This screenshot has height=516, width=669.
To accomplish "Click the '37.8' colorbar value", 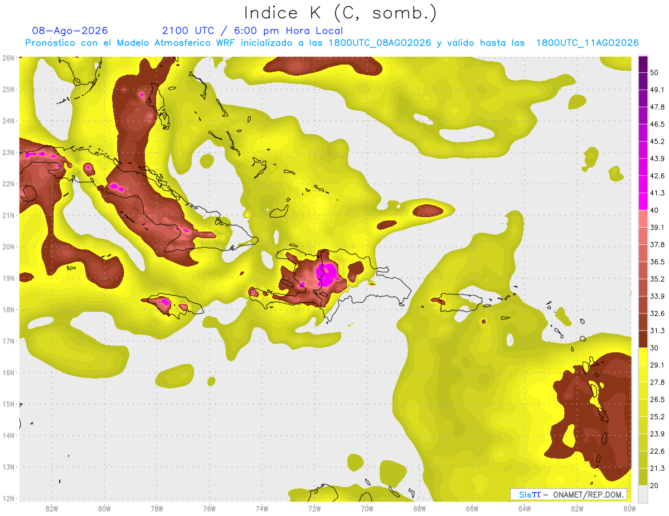I will pos(657,244).
